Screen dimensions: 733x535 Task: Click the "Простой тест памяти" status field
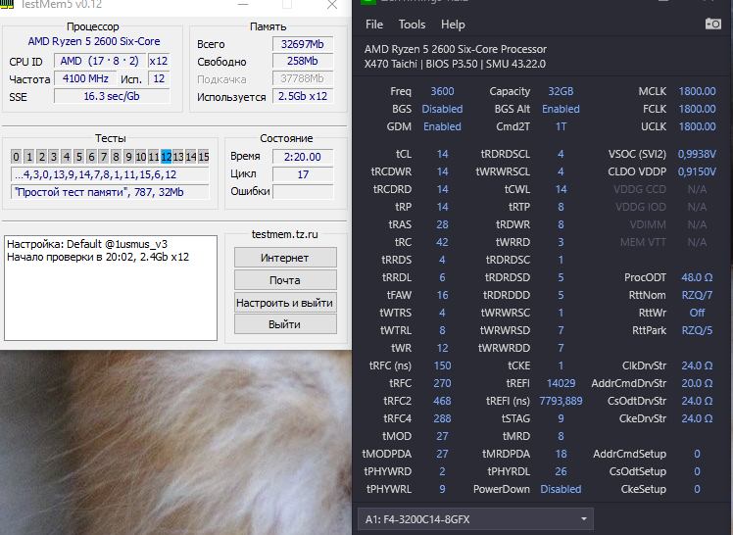(x=110, y=192)
